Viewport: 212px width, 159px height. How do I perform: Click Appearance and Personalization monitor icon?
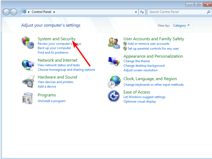[114, 62]
